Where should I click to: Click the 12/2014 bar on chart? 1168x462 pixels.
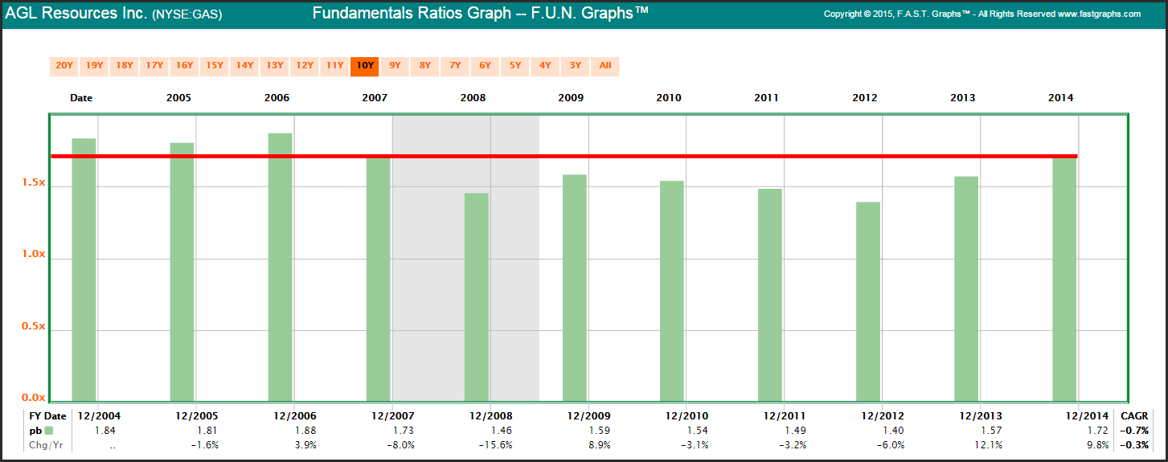tap(1064, 281)
